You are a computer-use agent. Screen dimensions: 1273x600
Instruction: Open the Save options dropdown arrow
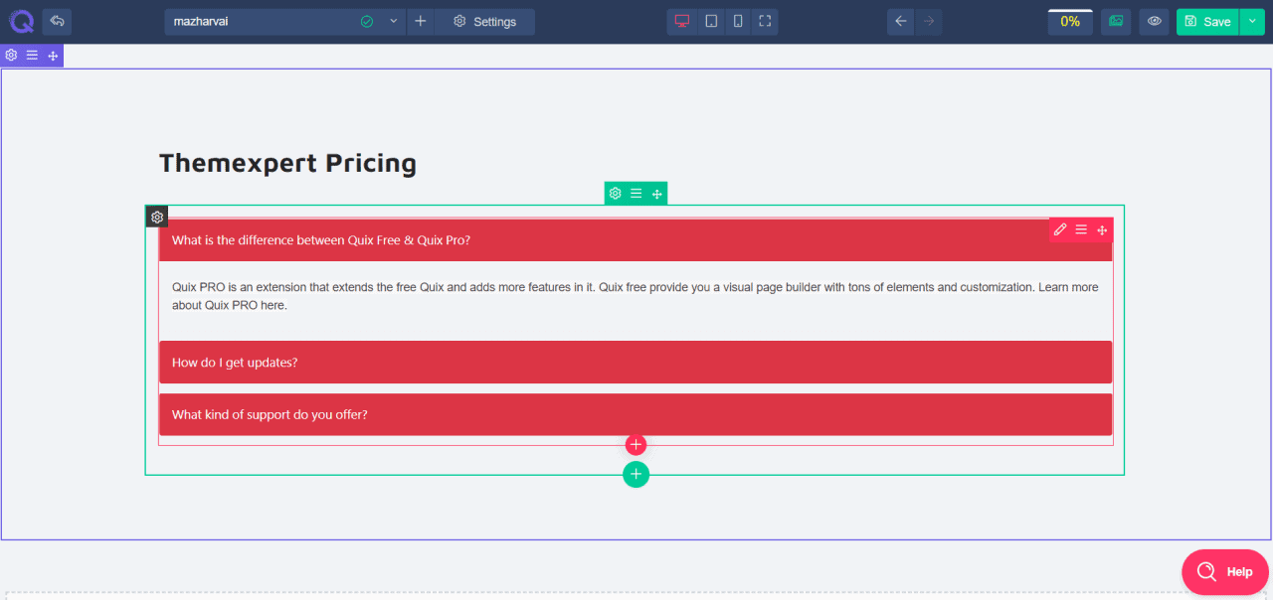pos(1251,21)
